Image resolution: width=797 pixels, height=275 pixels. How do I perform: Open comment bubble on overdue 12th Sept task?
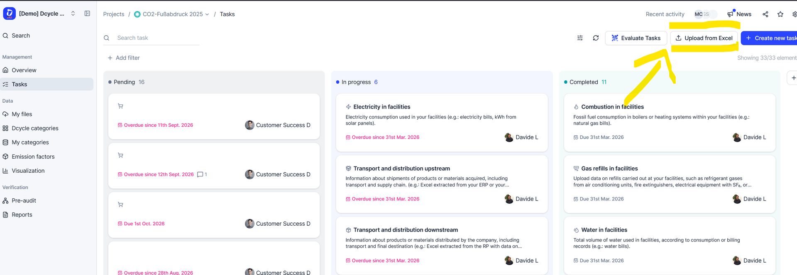[x=202, y=174]
